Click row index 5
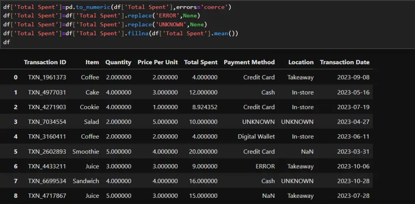Image resolution: width=415 pixels, height=204 pixels. (x=16, y=151)
